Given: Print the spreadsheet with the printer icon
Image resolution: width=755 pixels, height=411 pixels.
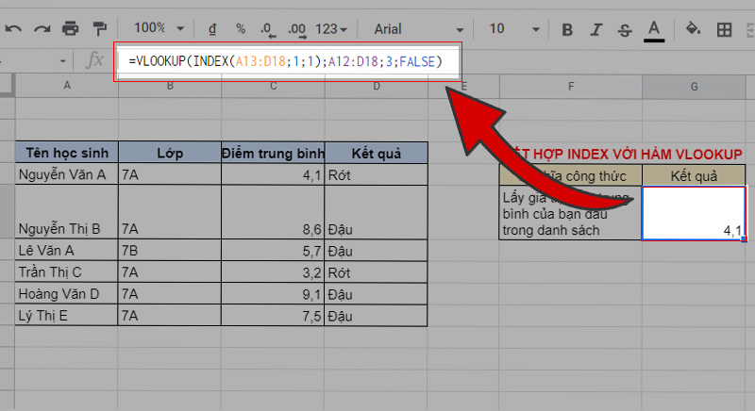Looking at the screenshot, I should tap(71, 28).
